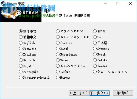Cancel installation with 取消(C) button
This screenshot has width=137, height=99.
point(123,93)
